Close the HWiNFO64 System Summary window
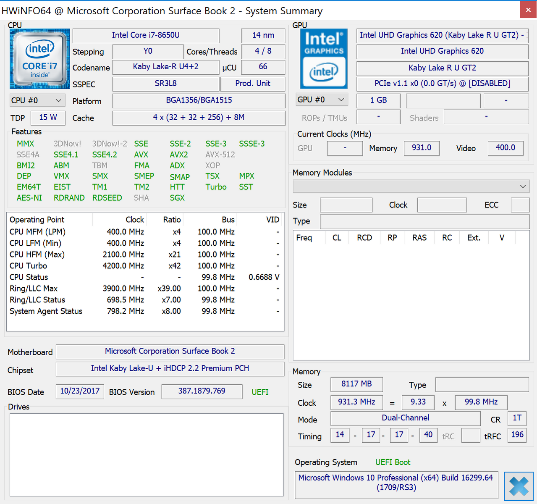 point(528,10)
